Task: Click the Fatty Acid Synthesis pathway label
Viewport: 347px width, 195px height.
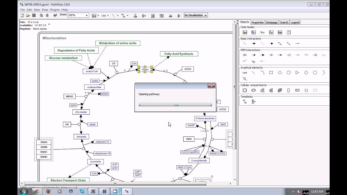Action: (x=179, y=54)
